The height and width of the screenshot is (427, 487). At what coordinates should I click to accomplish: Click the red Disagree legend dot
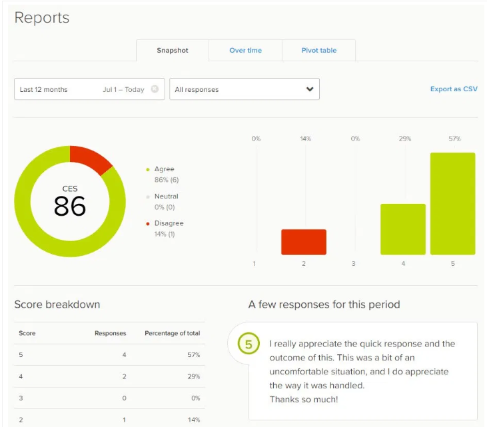tap(148, 224)
